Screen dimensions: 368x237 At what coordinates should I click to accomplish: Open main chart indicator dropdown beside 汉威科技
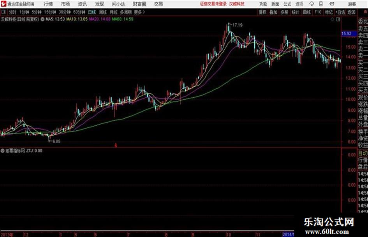point(42,19)
